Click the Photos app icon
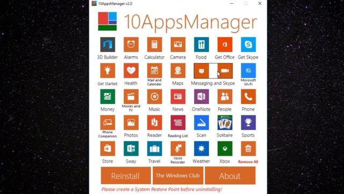Image resolution: width=344 pixels, height=194 pixels. tap(131, 122)
